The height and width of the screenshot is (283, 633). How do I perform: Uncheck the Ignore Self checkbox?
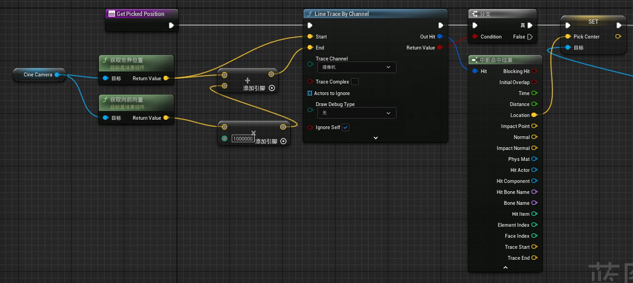[346, 127]
